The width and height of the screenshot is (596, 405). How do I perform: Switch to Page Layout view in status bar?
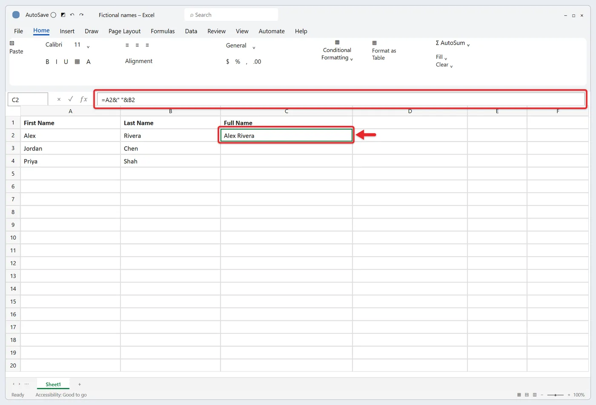[x=527, y=395]
